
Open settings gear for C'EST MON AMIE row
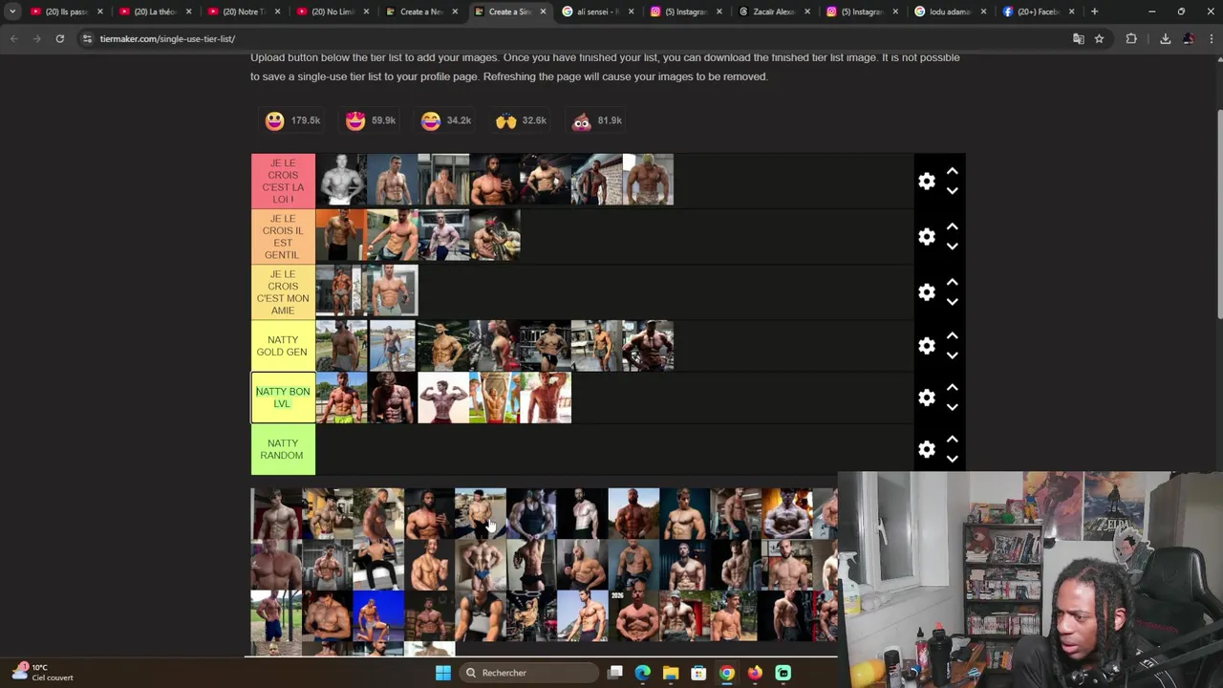(x=927, y=292)
